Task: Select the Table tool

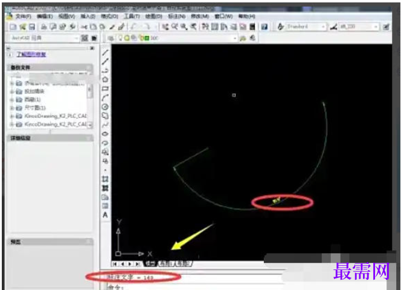Action: click(x=105, y=206)
